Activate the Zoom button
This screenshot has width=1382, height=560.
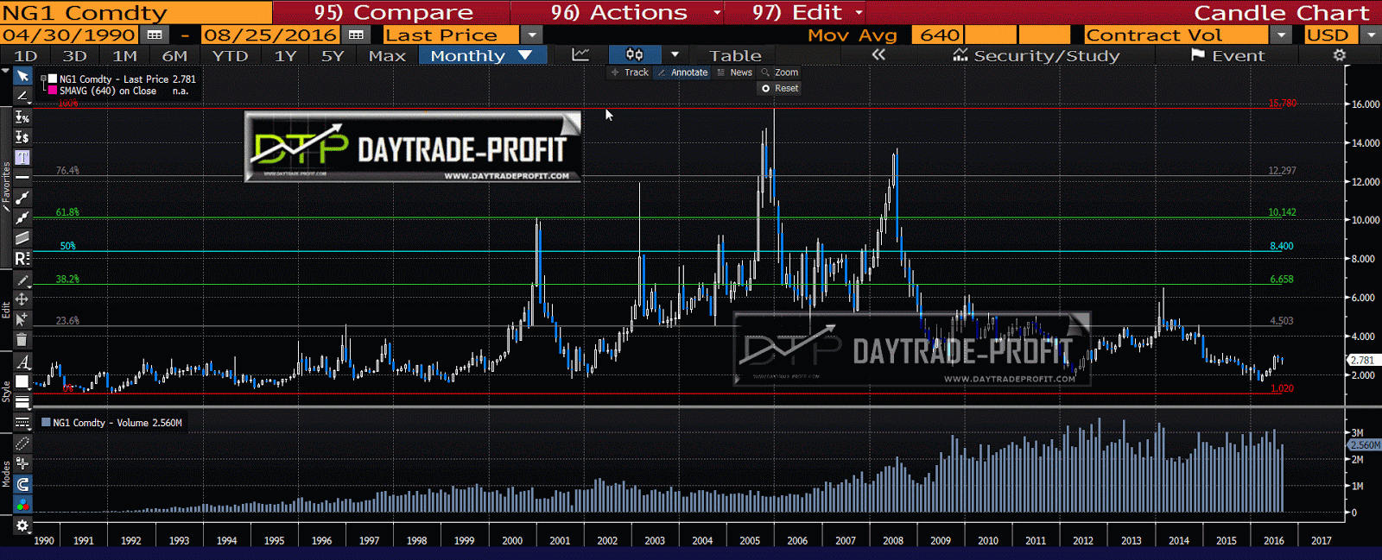(x=780, y=72)
